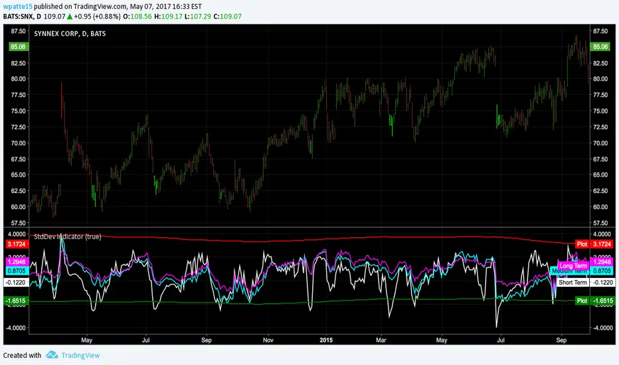Click the white Short Term series label

pos(573,283)
